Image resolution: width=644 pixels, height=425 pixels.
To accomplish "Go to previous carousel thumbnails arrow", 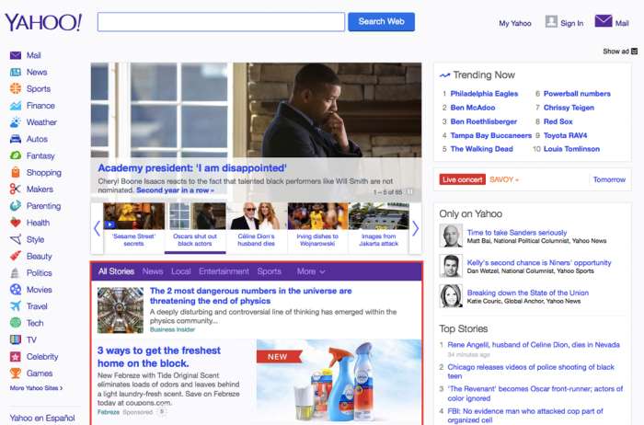I will coord(97,228).
